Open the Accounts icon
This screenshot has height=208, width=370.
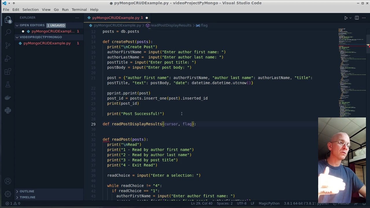pos(8,181)
